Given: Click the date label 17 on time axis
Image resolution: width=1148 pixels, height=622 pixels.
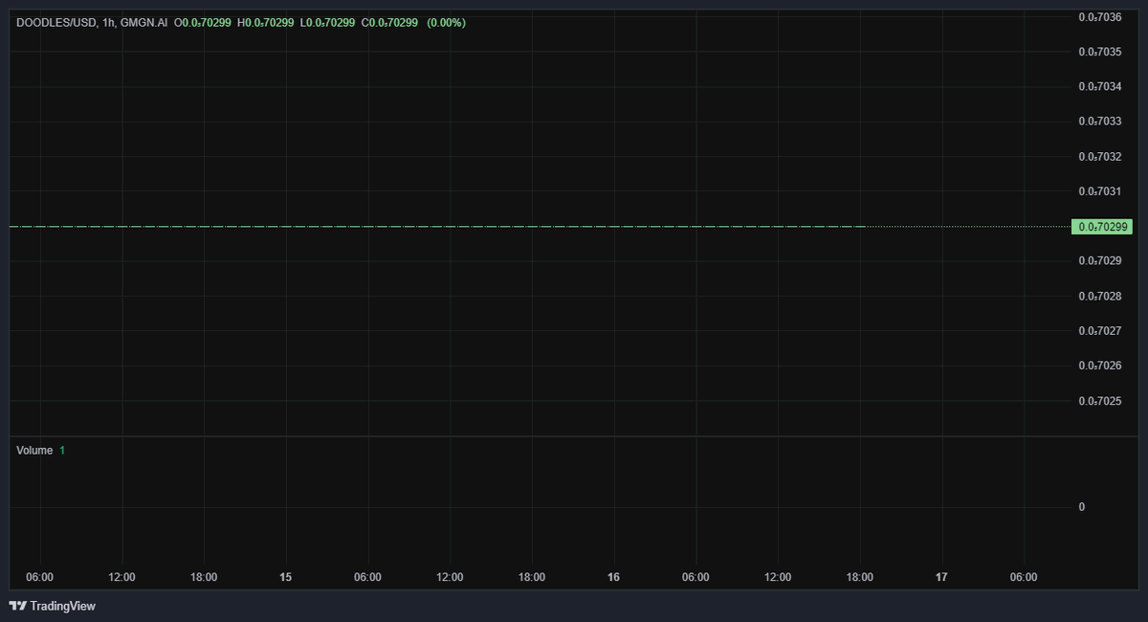Looking at the screenshot, I should point(941,577).
